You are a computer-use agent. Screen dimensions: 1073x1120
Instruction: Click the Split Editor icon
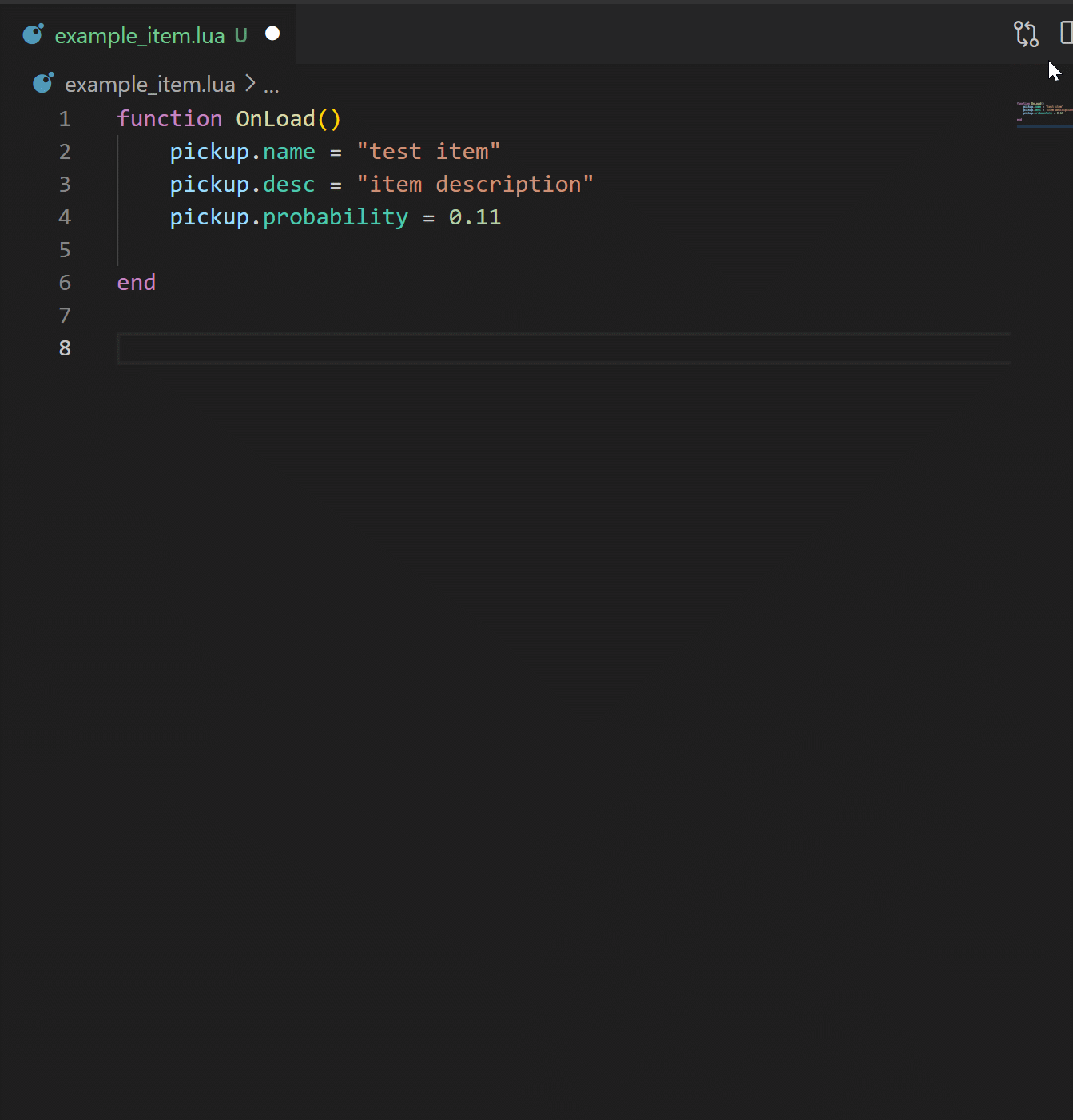pyautogui.click(x=1066, y=34)
